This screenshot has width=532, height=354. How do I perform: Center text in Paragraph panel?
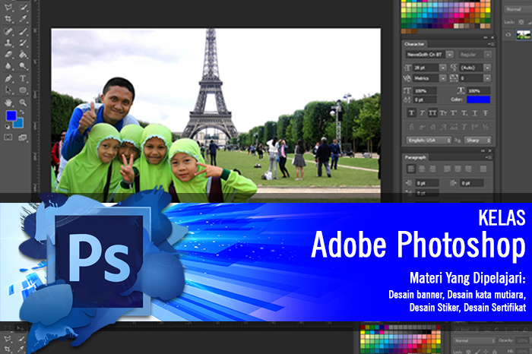[422, 169]
